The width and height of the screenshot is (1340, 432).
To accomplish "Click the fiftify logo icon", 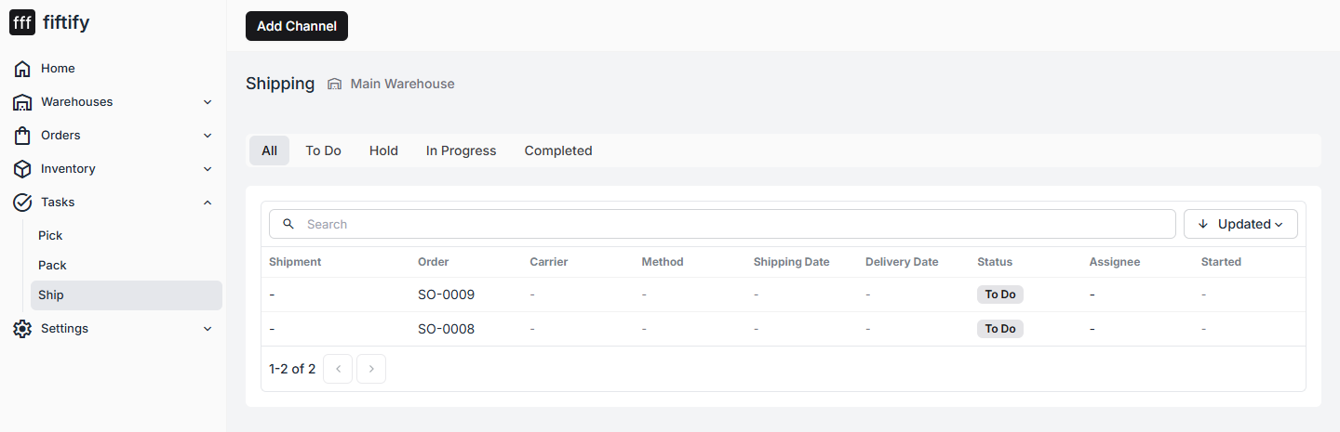I will pyautogui.click(x=22, y=22).
